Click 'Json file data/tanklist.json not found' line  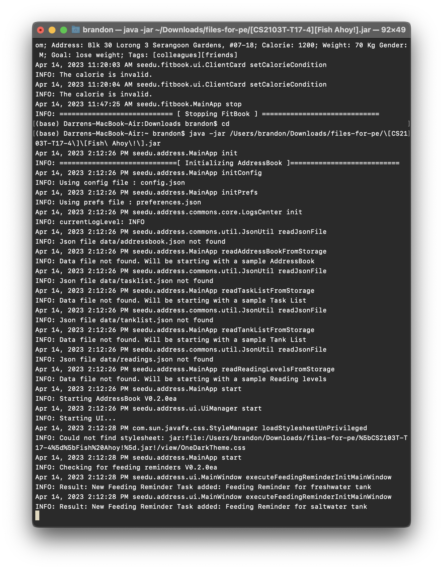124,320
